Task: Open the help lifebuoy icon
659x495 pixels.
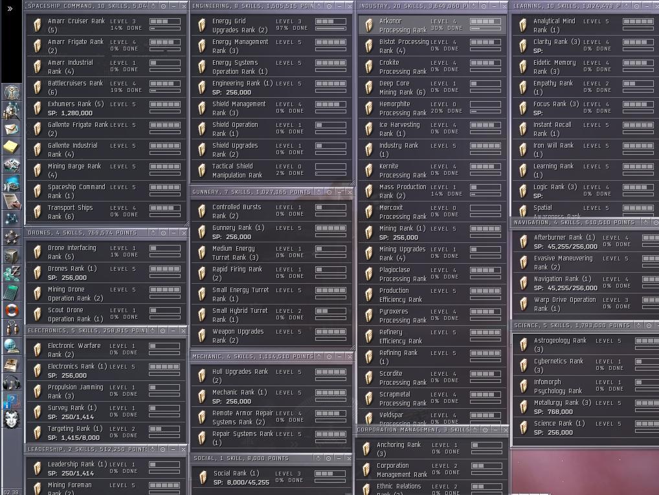Action: coord(12,310)
